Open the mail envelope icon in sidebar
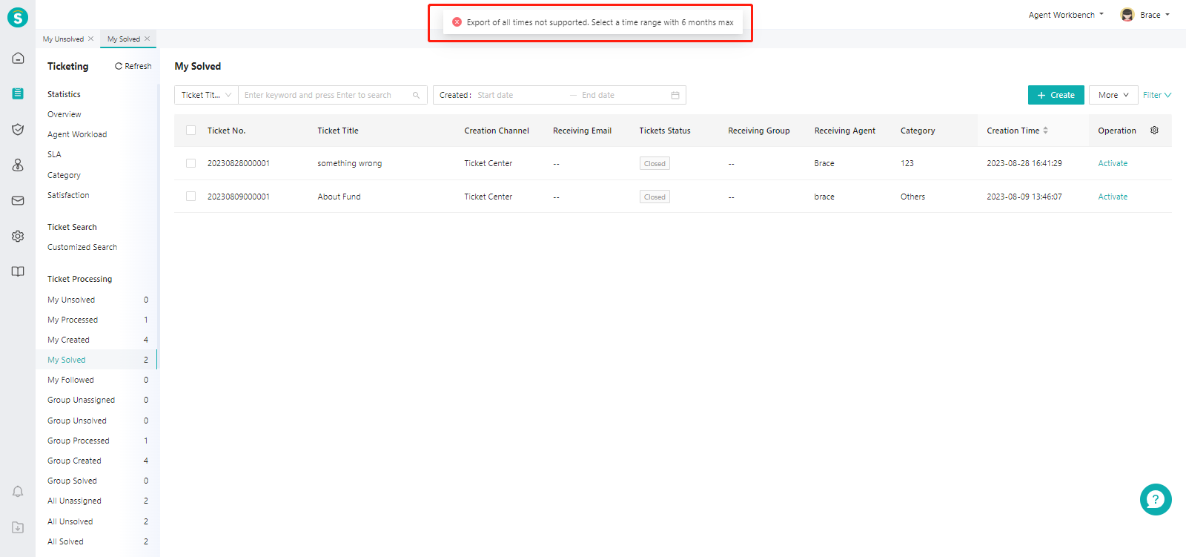Screen dimensions: 1186x557 [x=18, y=200]
